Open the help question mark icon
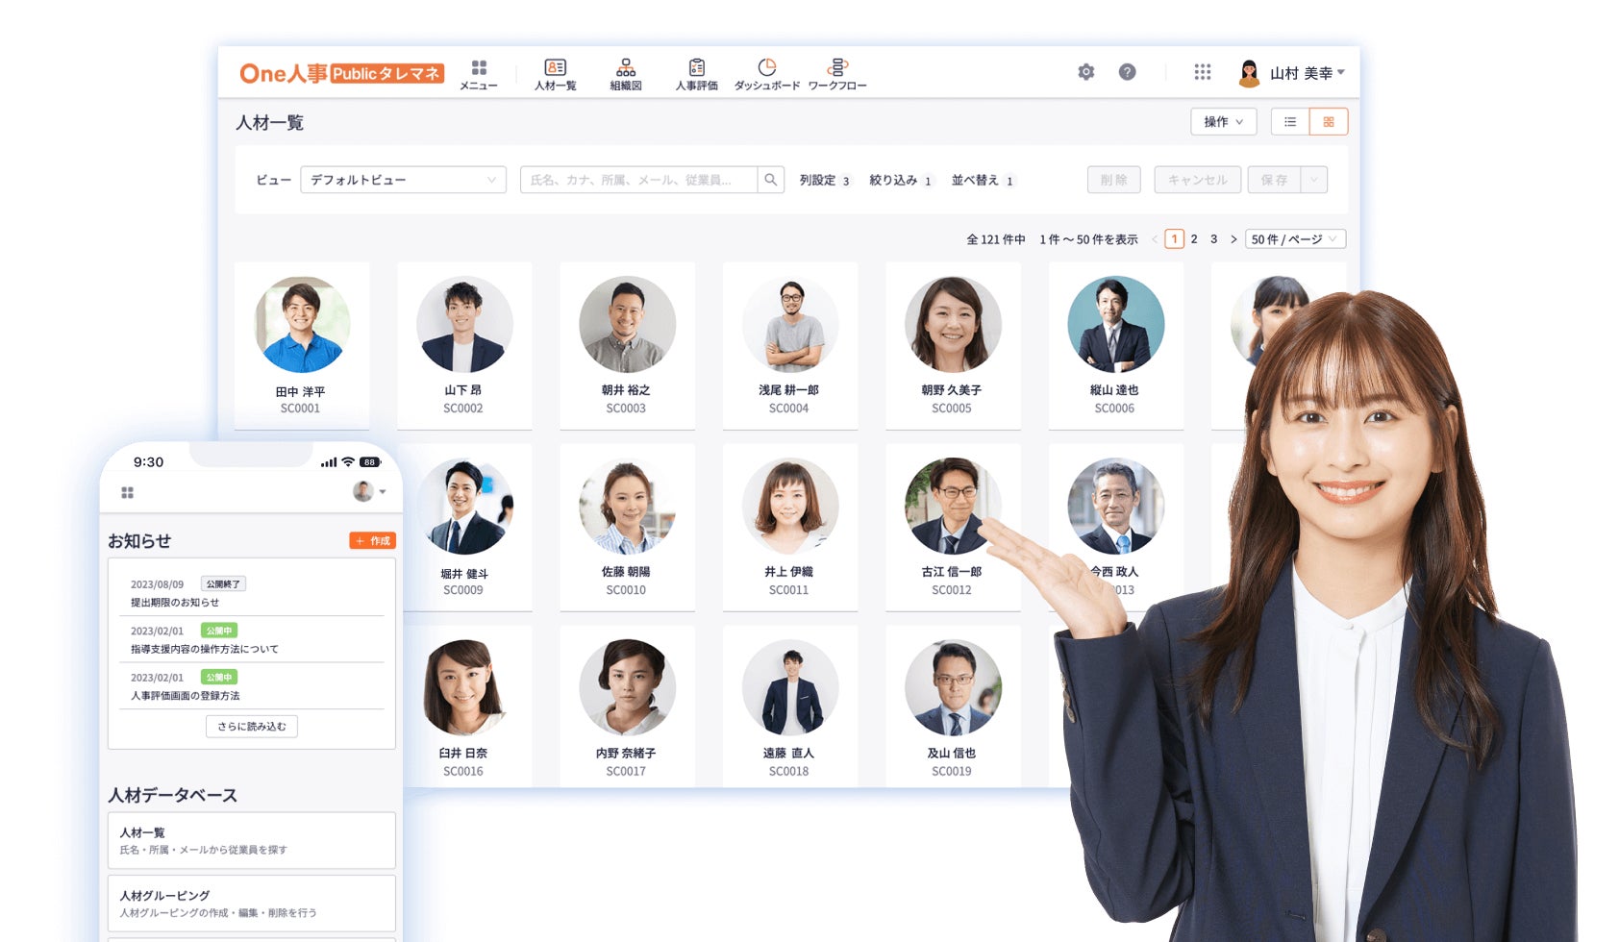This screenshot has width=1619, height=942. click(1127, 72)
